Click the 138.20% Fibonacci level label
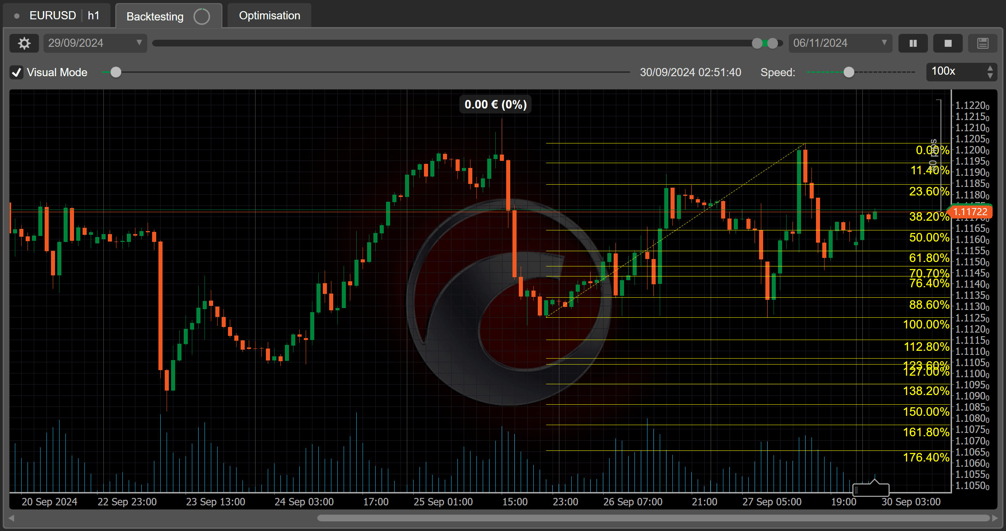 point(926,391)
